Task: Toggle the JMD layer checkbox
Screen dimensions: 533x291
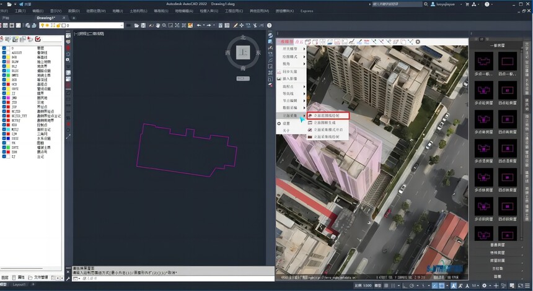Action: 4,98
